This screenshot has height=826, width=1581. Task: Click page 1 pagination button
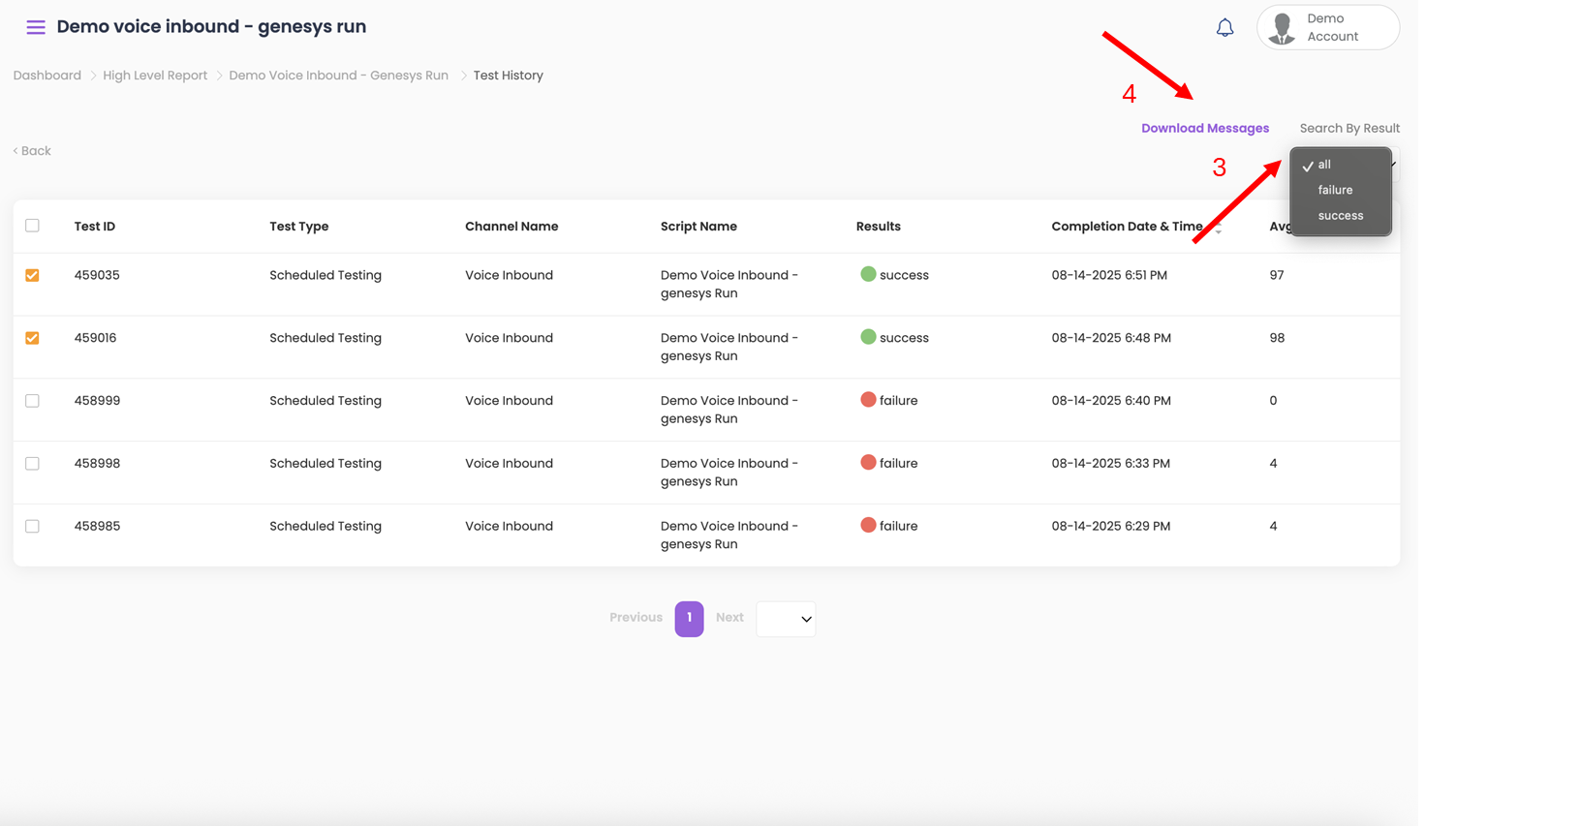coord(689,618)
